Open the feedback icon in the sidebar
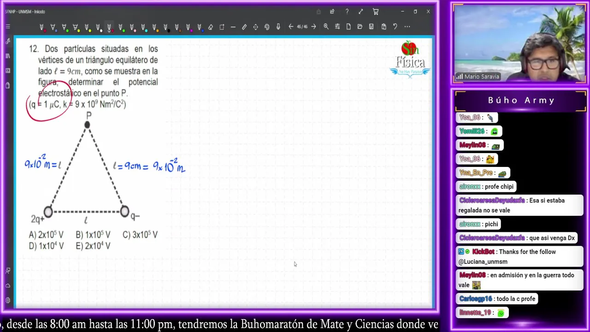 point(8,271)
